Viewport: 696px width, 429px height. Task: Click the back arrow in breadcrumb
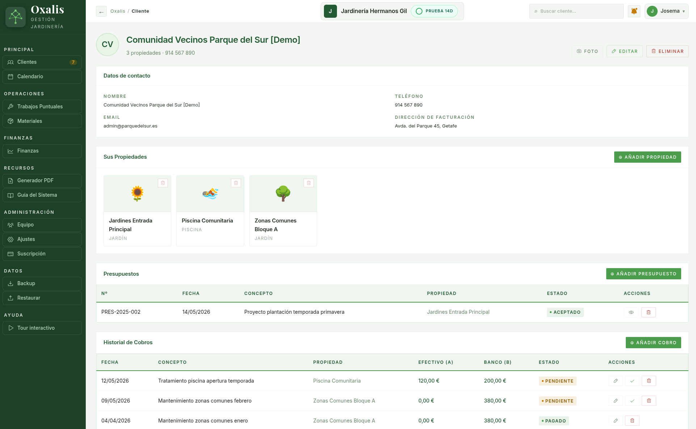pos(101,12)
